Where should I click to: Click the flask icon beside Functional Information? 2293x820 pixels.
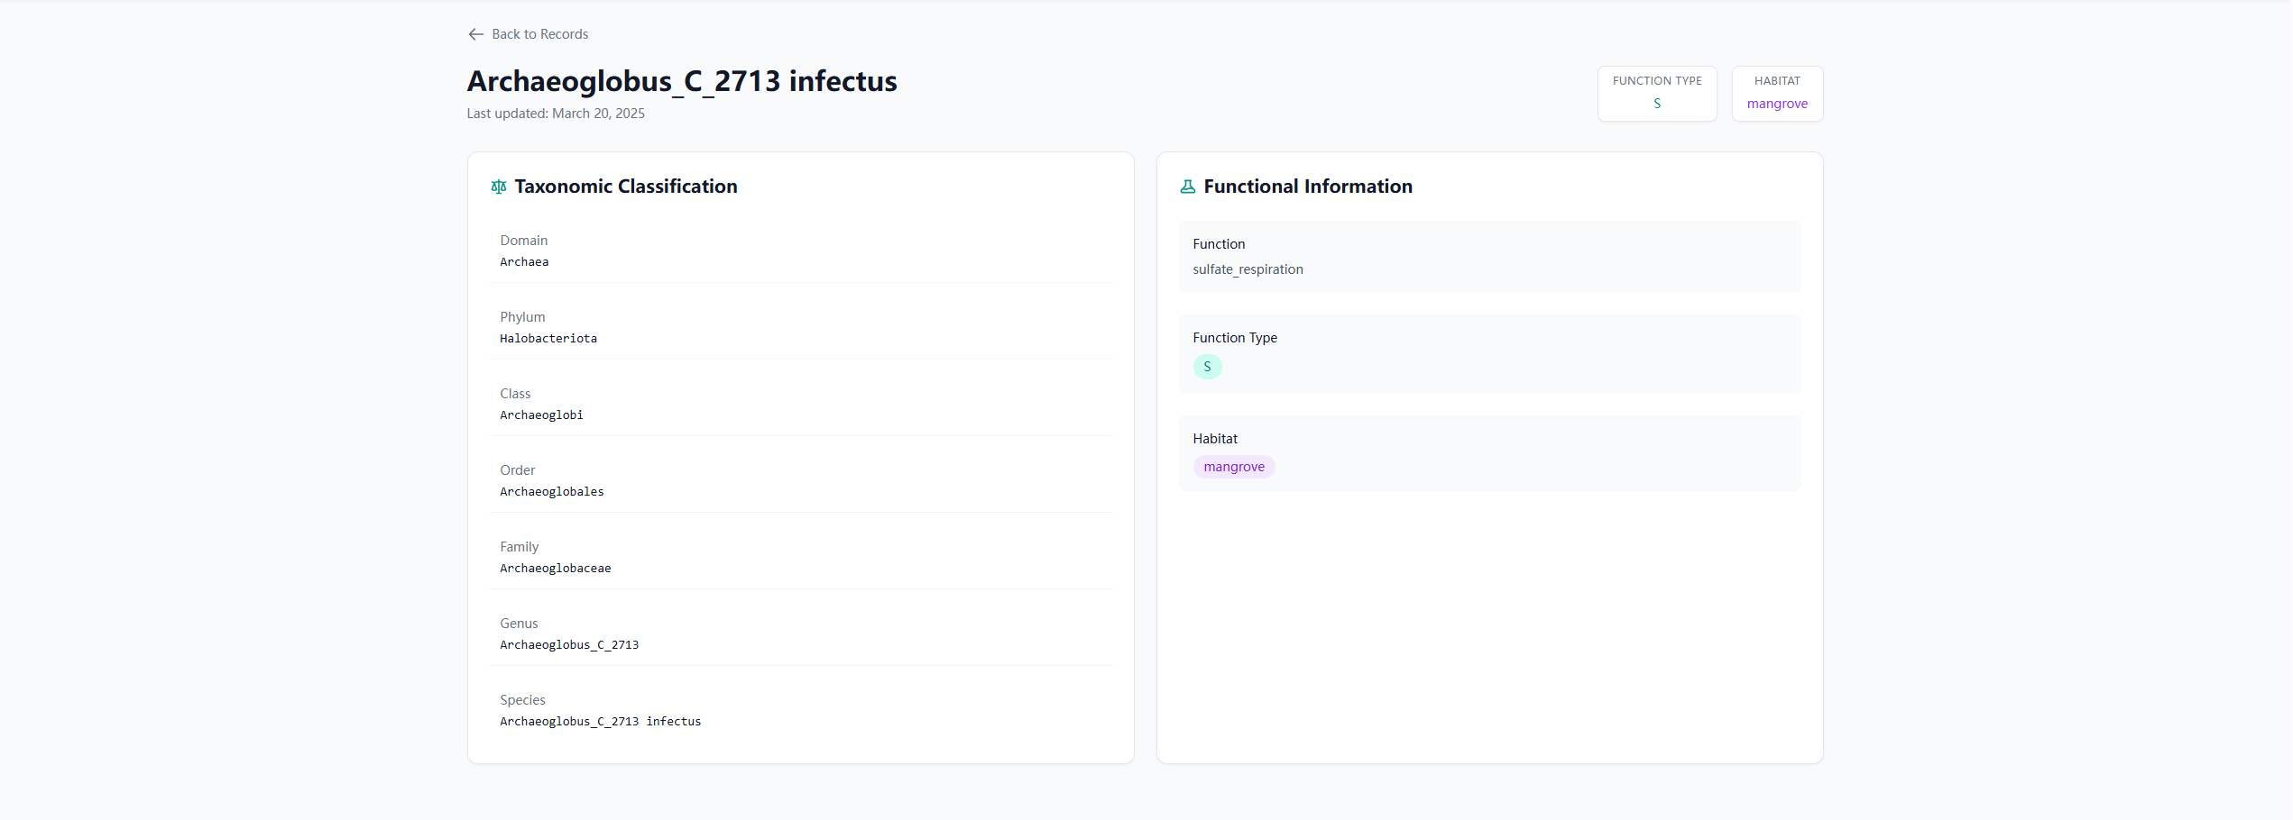[1188, 187]
